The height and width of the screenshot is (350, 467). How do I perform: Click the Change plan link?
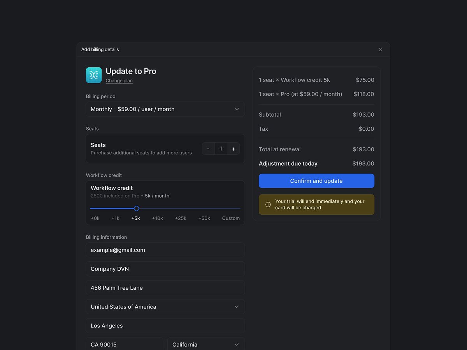pyautogui.click(x=119, y=80)
